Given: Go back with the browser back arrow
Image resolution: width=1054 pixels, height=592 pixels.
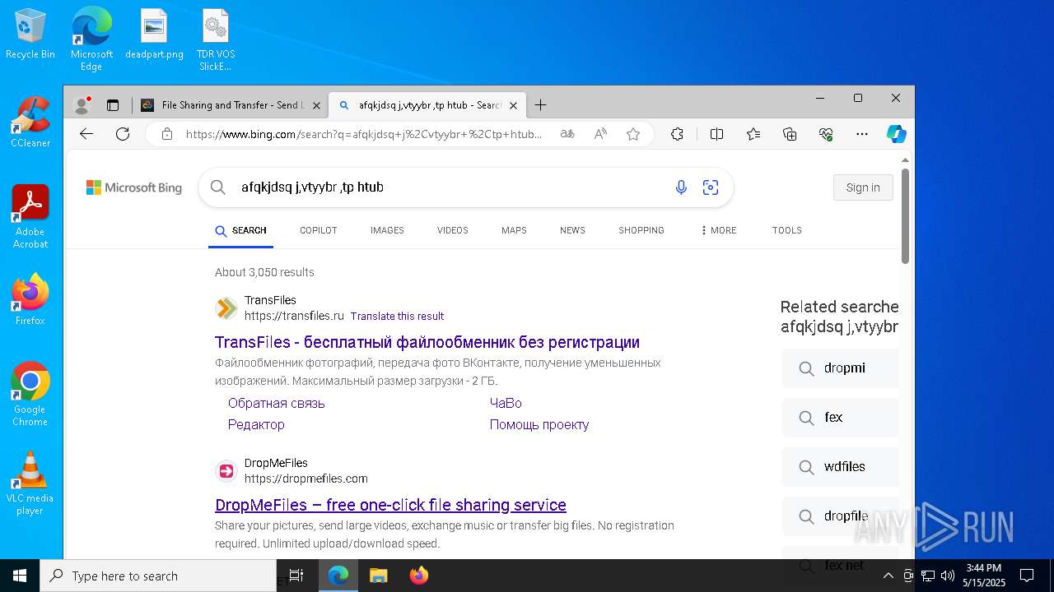Looking at the screenshot, I should click(86, 134).
